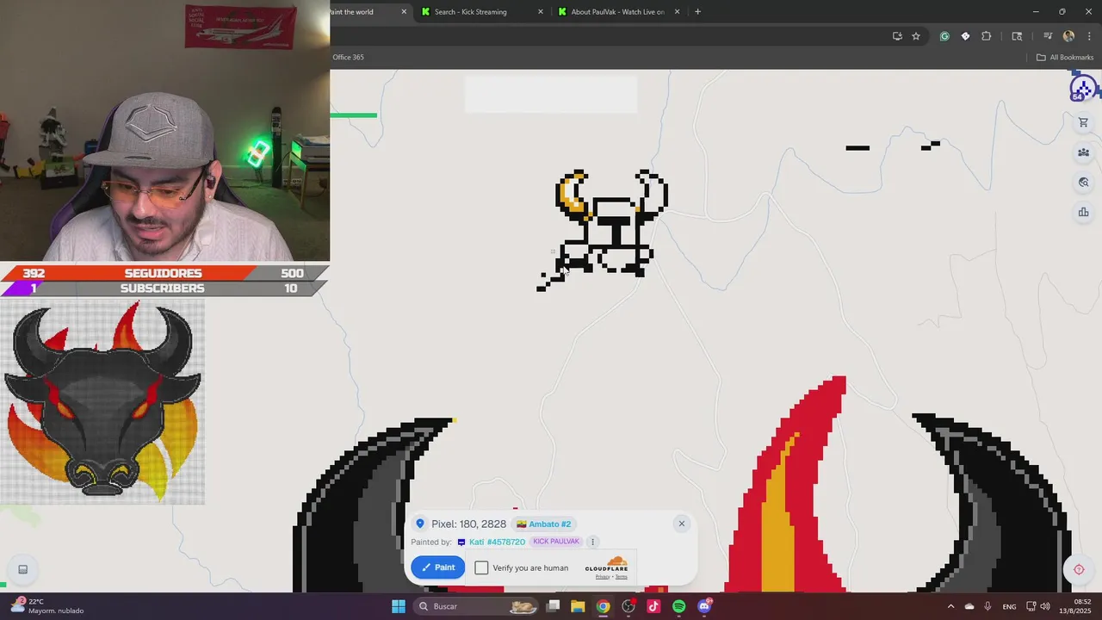The width and height of the screenshot is (1102, 620).
Task: Tick the Verify you are human checkbox
Action: tap(481, 567)
